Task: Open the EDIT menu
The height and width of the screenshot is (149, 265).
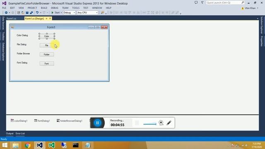Action: (12, 8)
